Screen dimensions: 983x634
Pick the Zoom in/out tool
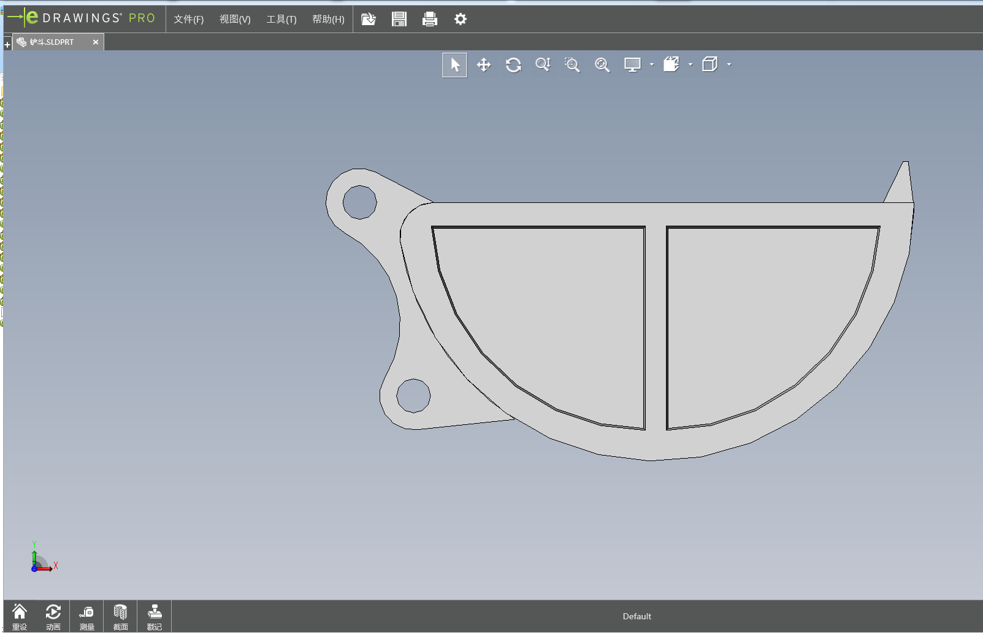[x=543, y=65]
